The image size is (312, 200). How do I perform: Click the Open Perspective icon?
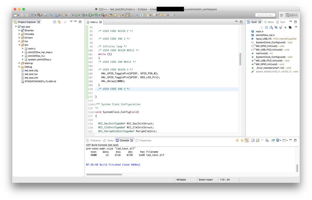[x=282, y=15]
